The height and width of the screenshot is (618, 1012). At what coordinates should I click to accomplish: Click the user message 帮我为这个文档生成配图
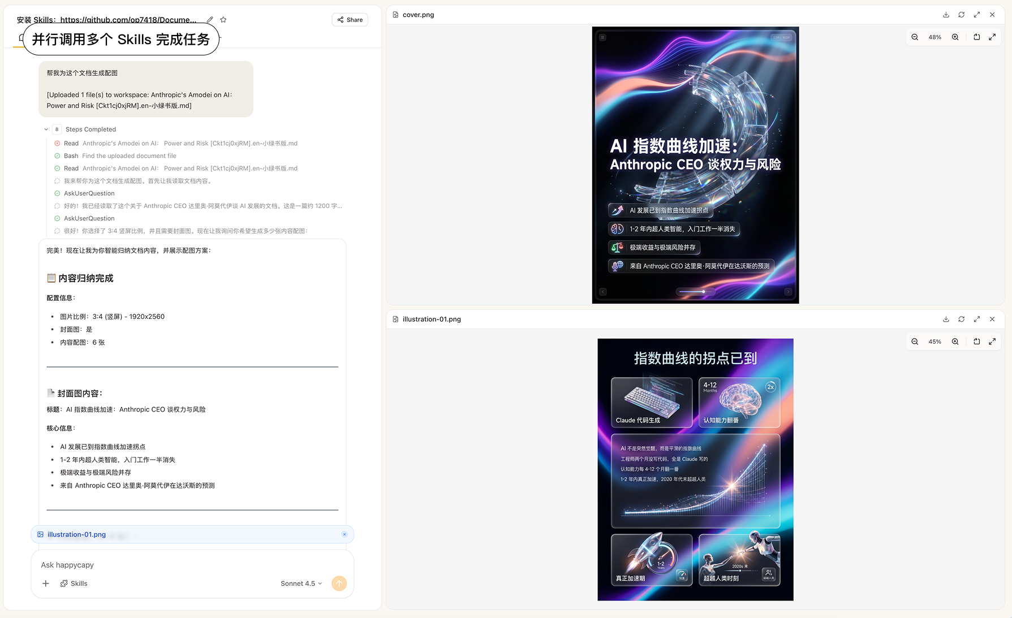coord(82,73)
